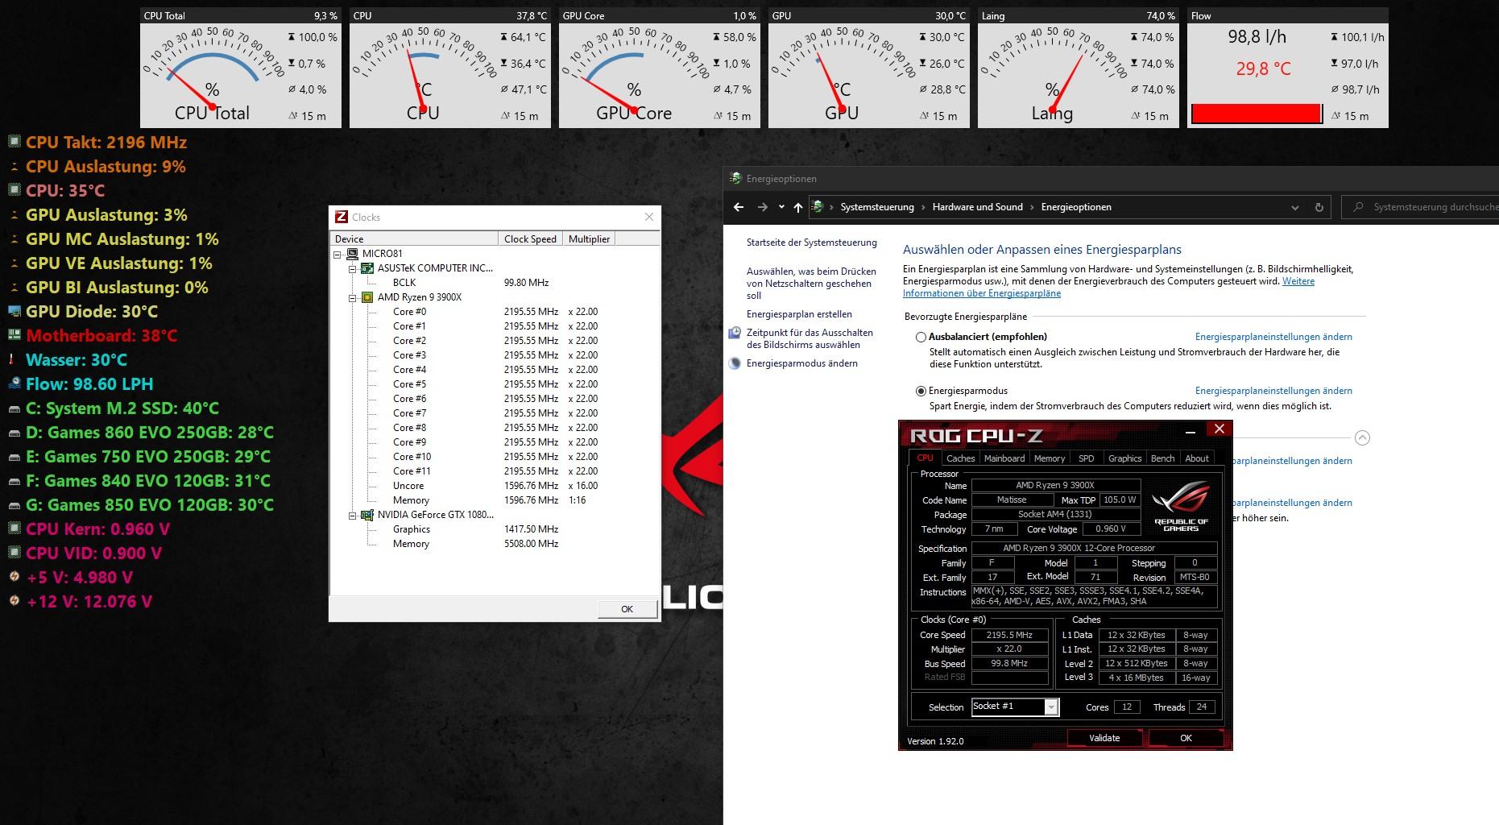Select the Ausbalanciert (empfohlen) power plan

click(x=921, y=338)
